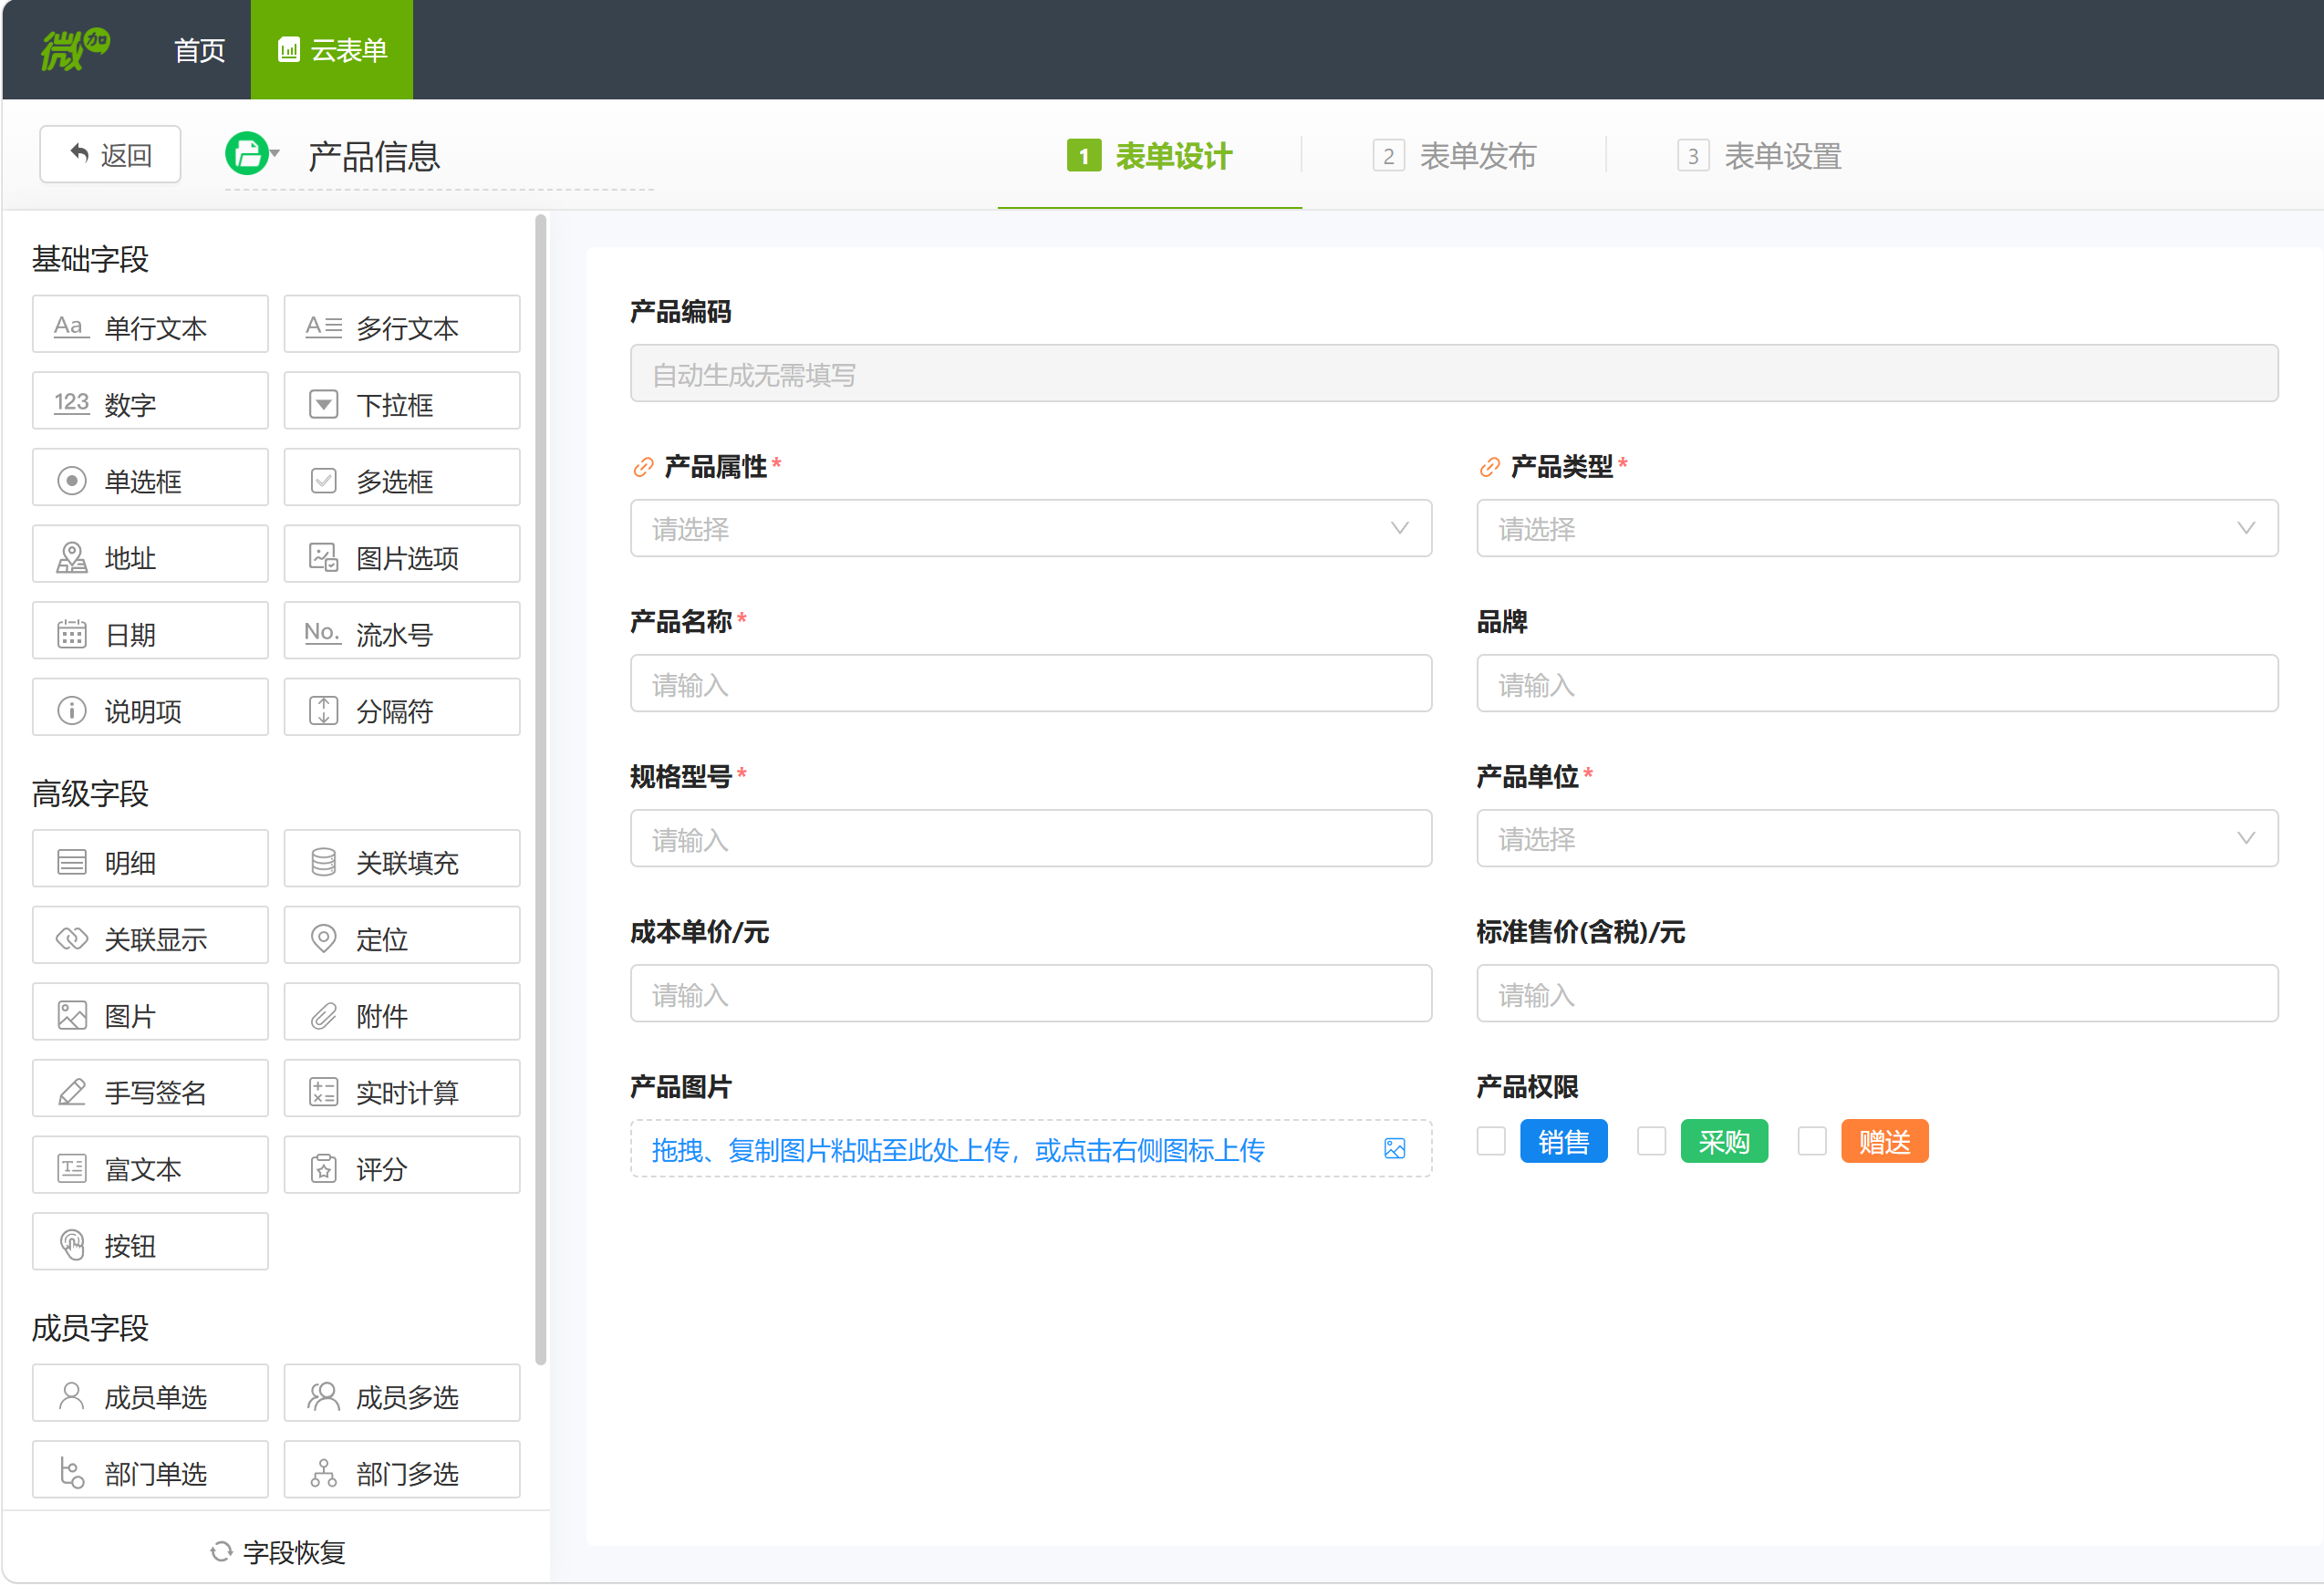The height and width of the screenshot is (1586, 2324).
Task: Click the 微加 logo in header
Action: 74,49
